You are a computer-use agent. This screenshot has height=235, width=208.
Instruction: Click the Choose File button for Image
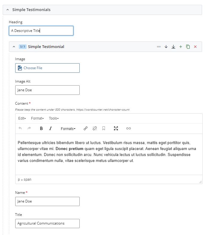pos(47,68)
